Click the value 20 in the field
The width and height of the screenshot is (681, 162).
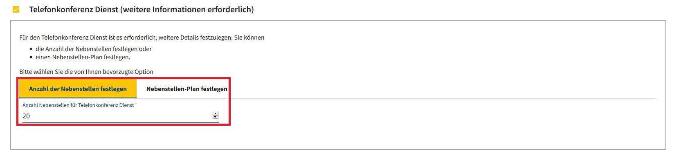click(26, 116)
